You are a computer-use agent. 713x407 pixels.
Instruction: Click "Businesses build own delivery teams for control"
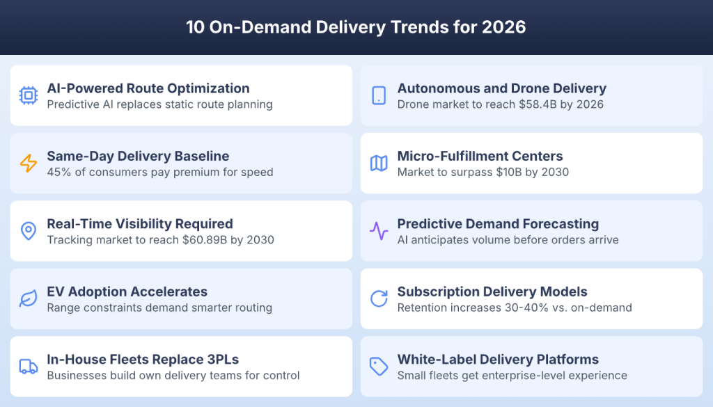coord(173,376)
